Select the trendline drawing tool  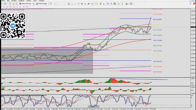[65, 4]
